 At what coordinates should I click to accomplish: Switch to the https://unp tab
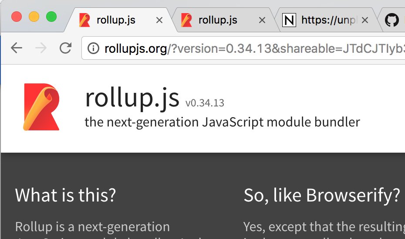pyautogui.click(x=329, y=20)
